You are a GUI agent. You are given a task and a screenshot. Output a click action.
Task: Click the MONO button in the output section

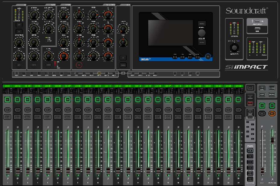[123, 65]
